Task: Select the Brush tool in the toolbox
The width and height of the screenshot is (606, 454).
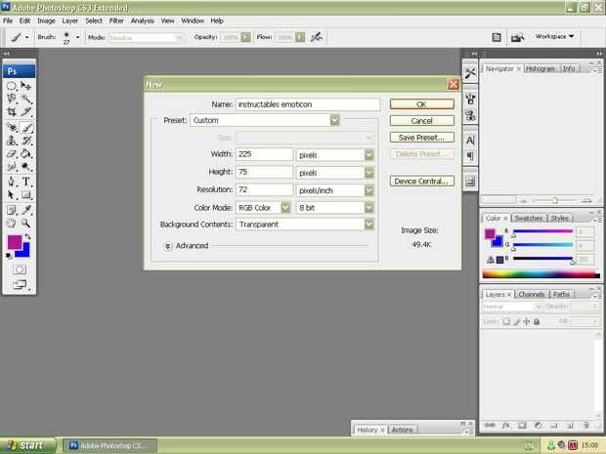Action: 25,127
